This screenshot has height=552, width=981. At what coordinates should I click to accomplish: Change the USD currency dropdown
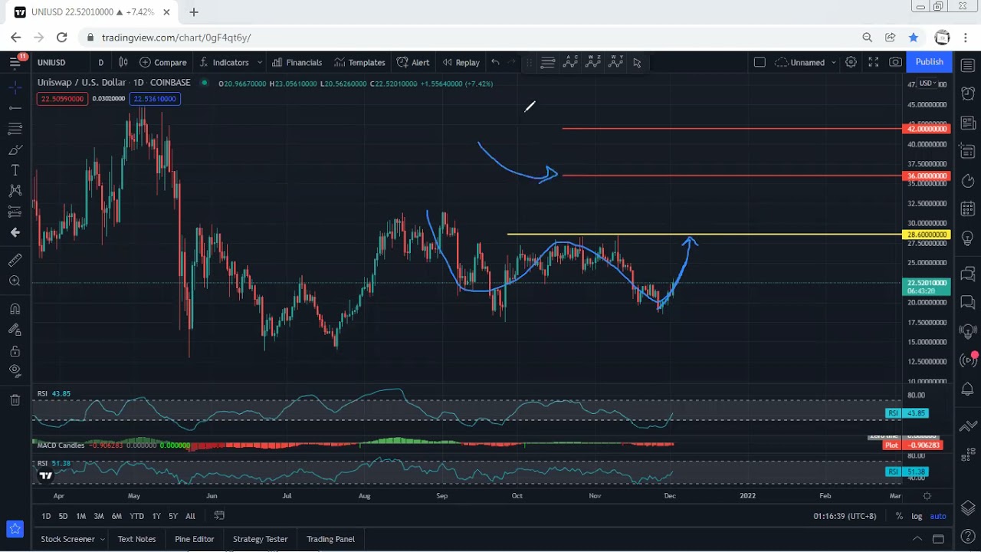[927, 84]
